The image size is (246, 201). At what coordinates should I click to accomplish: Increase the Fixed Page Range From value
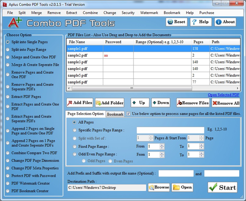point(162,145)
